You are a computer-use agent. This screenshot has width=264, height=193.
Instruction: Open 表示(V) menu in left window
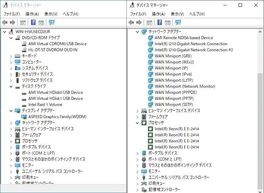pos(51,14)
